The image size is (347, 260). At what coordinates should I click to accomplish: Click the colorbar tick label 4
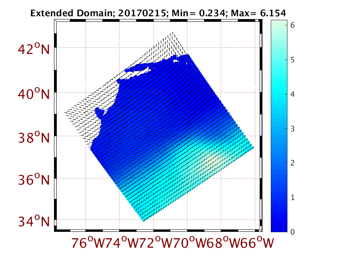point(293,94)
